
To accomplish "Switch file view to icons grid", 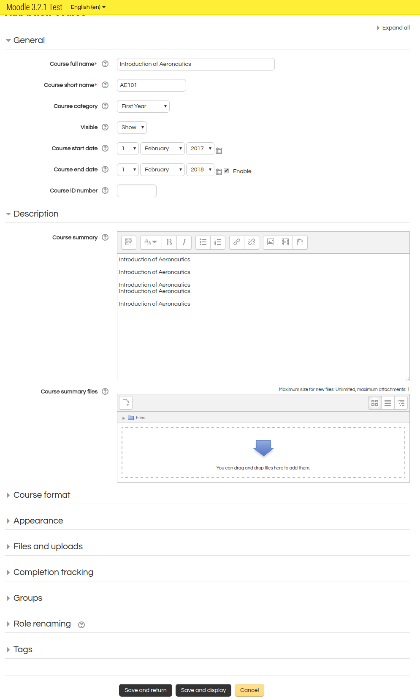I will click(x=375, y=403).
